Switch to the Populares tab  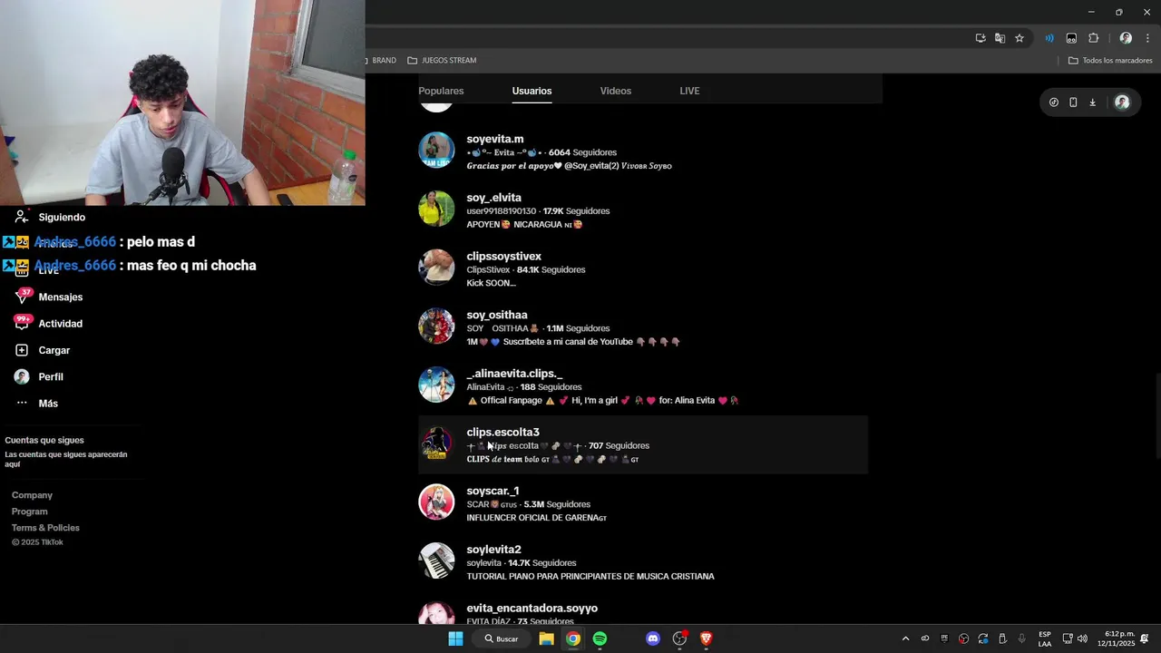441,91
